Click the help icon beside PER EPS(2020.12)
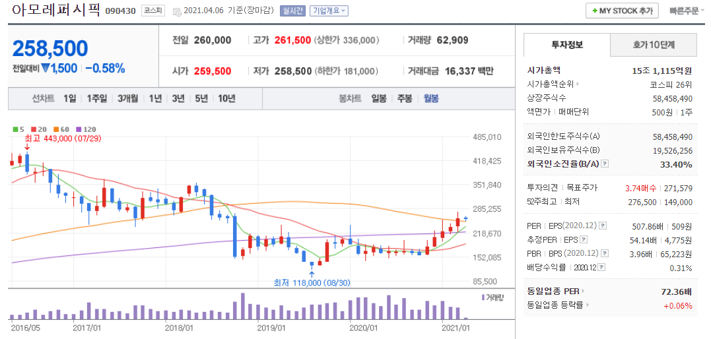 [601, 226]
